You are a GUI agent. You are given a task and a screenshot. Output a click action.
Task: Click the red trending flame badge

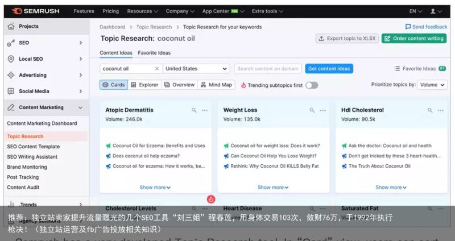(211, 200)
